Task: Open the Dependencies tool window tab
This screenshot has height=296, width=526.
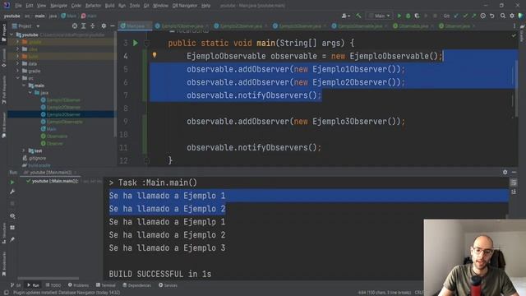Action: 136,285
